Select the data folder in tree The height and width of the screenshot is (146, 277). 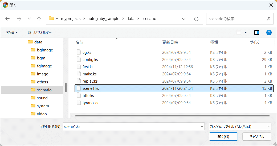pos(35,42)
